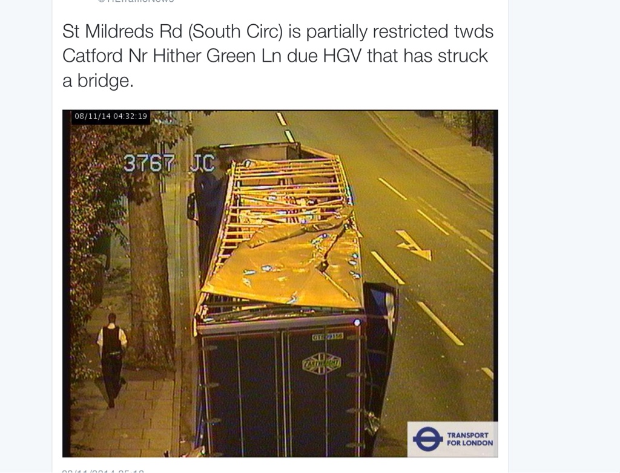Open the traffic camera image of crushed lorry
Screen dimensions: 620x473
(280, 283)
